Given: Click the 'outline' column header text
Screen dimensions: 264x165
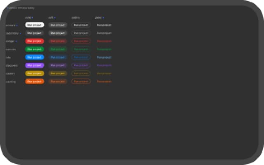Looking at the screenshot, I should (76, 18).
